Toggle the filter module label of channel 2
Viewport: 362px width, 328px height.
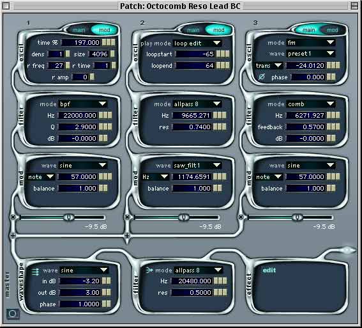coord(135,116)
